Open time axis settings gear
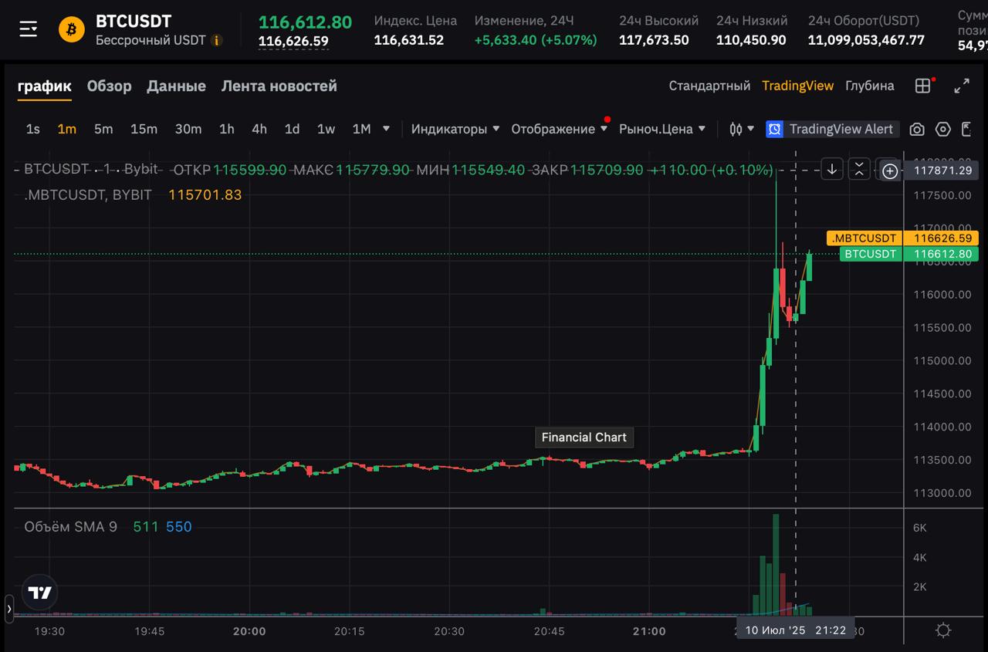The height and width of the screenshot is (652, 988). [943, 630]
